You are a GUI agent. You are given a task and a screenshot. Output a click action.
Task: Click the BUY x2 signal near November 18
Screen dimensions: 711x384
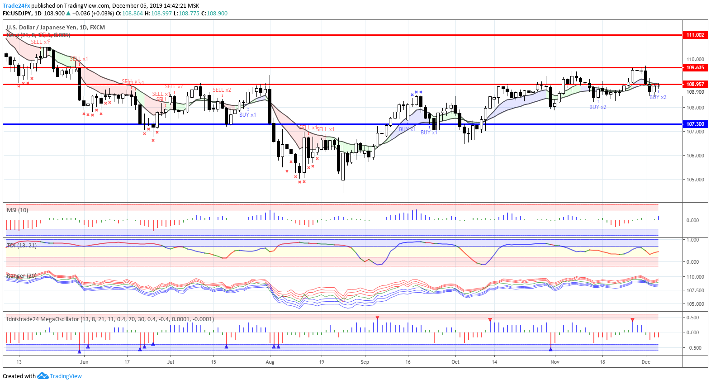(598, 107)
